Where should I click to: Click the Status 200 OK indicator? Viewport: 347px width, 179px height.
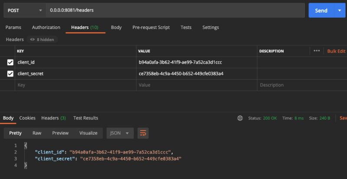(x=262, y=118)
